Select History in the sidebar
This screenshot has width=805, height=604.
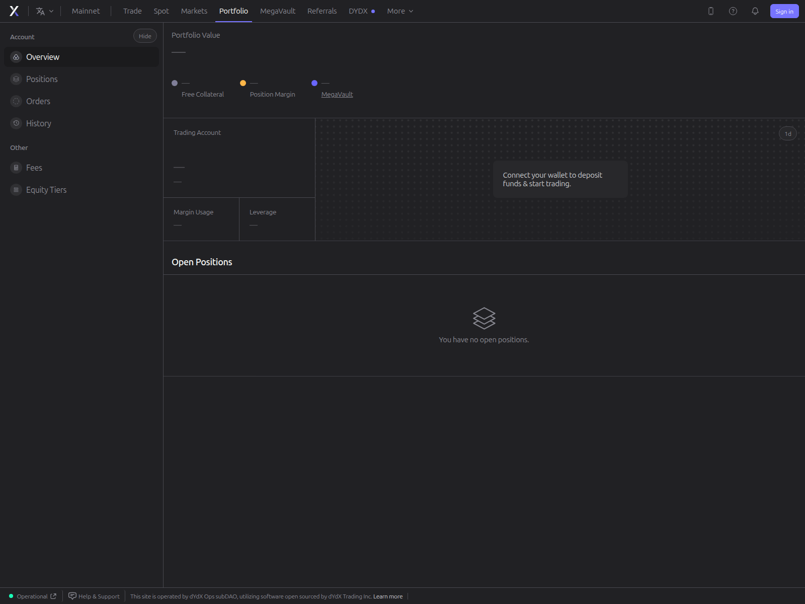coord(82,123)
